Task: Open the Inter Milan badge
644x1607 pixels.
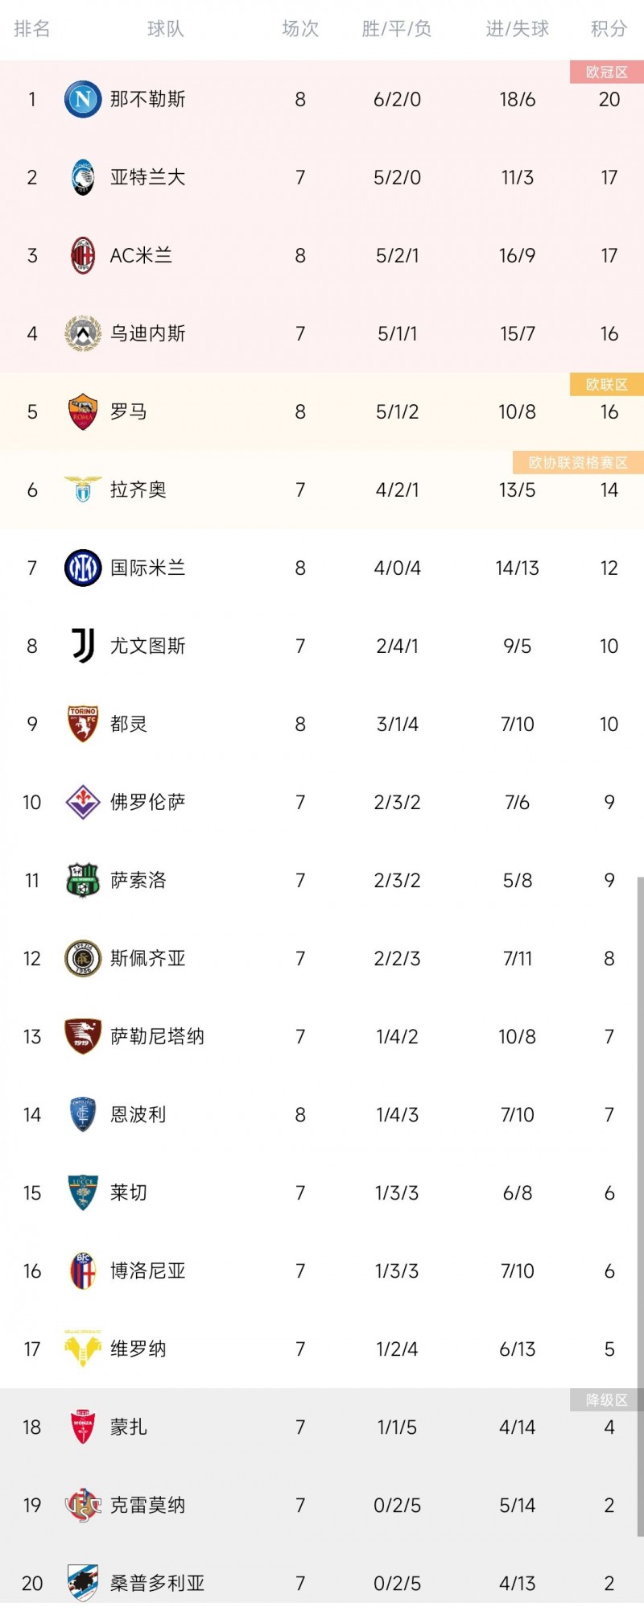Action: pyautogui.click(x=83, y=568)
